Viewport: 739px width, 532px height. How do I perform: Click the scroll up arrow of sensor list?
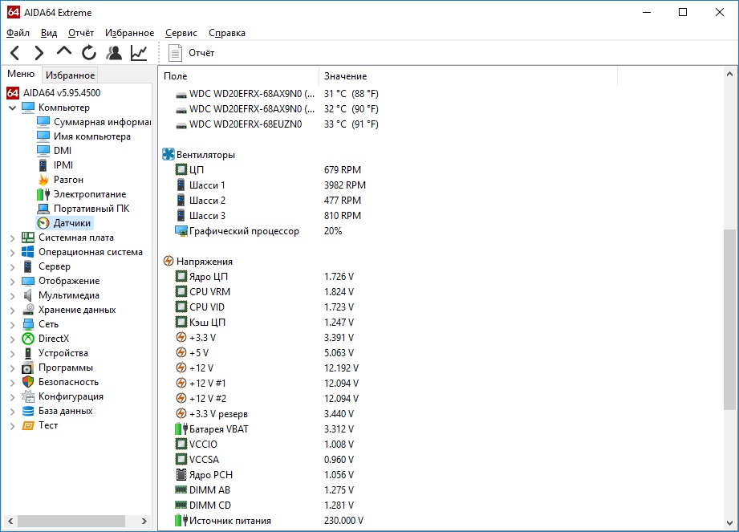(x=729, y=74)
